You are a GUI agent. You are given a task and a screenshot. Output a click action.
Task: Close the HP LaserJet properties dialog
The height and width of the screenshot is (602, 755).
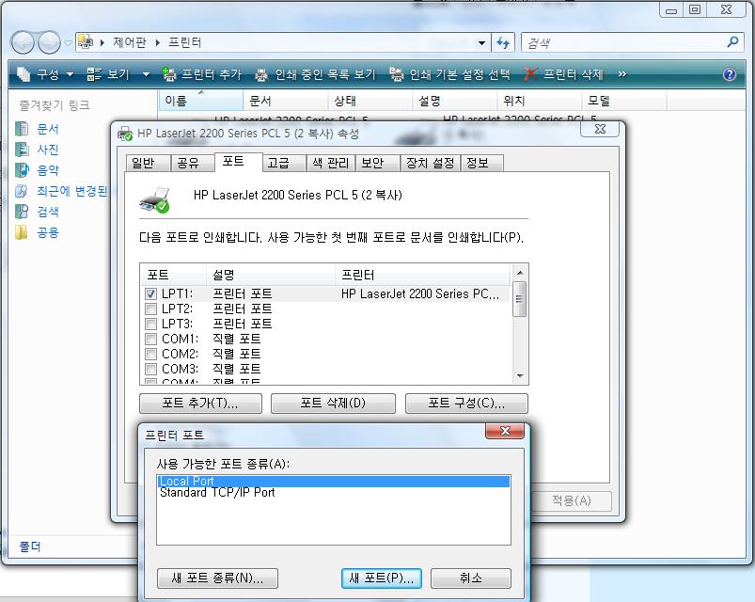[600, 129]
